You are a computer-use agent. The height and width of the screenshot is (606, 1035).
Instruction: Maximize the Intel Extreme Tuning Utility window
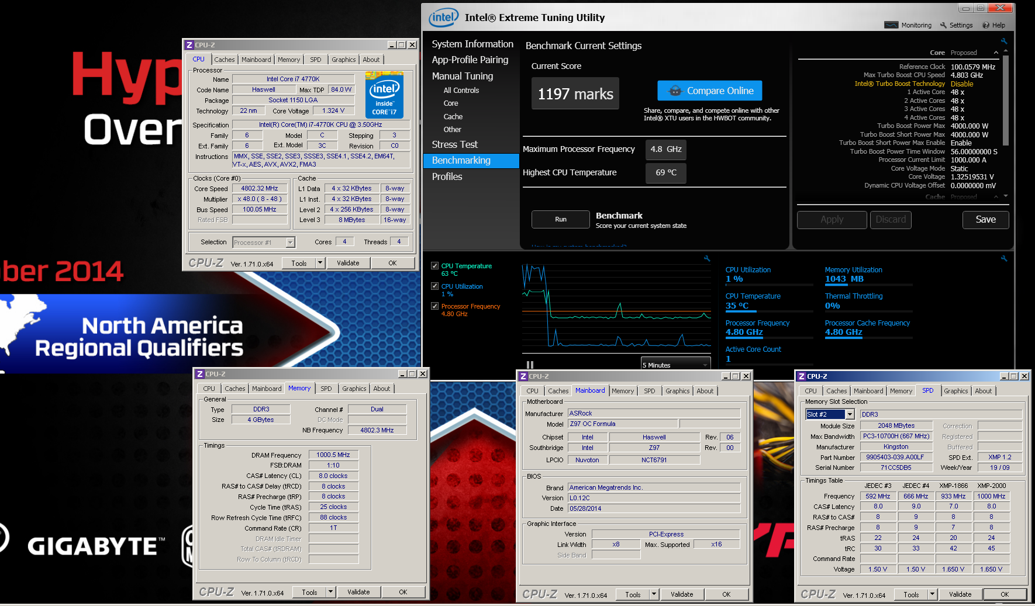point(981,8)
